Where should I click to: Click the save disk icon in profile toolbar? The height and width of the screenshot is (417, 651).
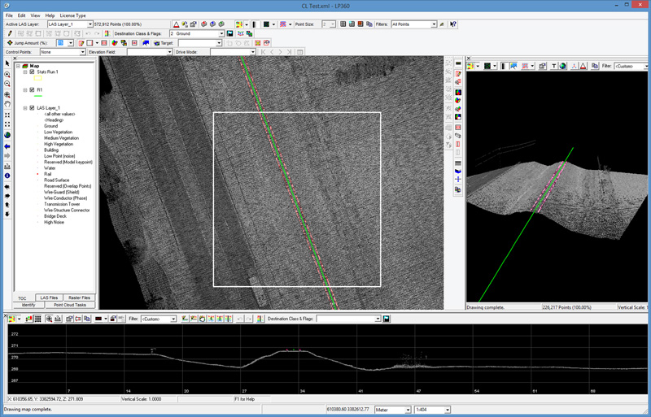(x=387, y=319)
